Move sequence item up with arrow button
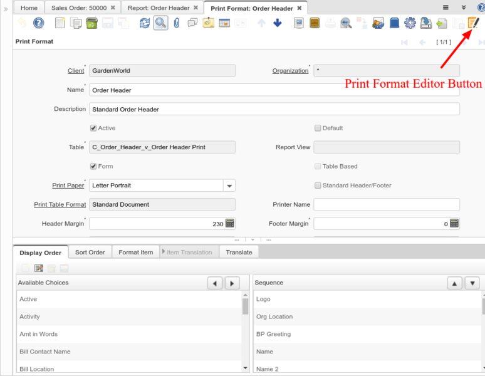The height and width of the screenshot is (376, 485). click(454, 283)
